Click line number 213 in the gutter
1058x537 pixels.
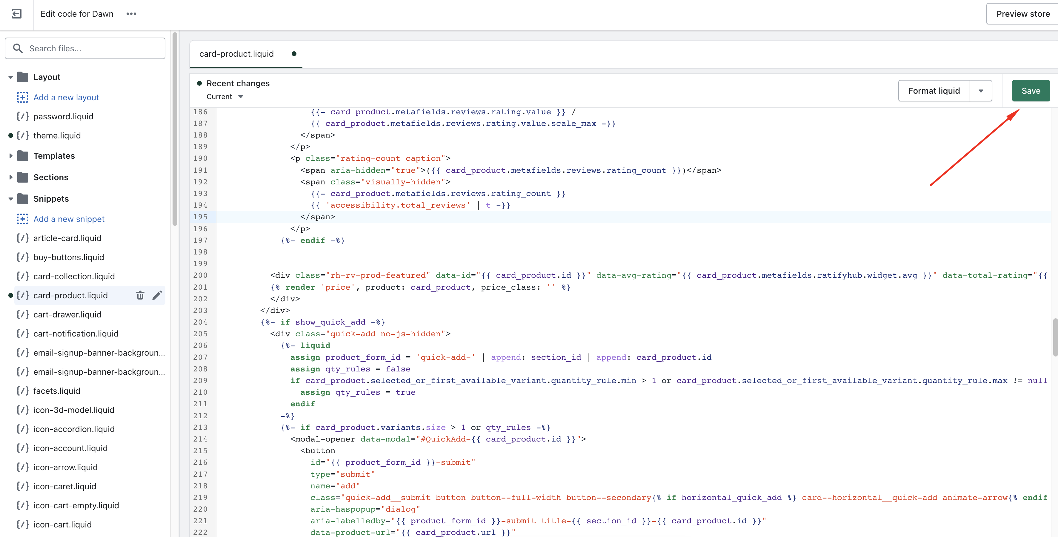click(x=200, y=428)
